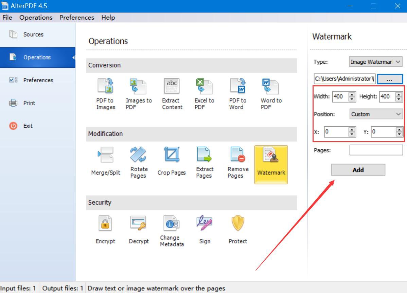Increase the X position value

click(352, 130)
